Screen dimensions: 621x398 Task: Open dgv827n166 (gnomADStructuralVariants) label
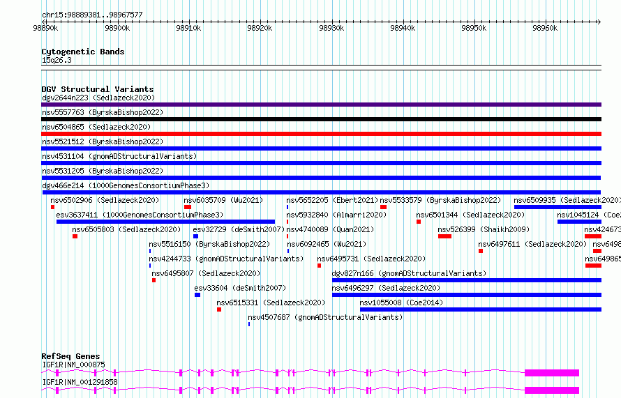coord(409,273)
